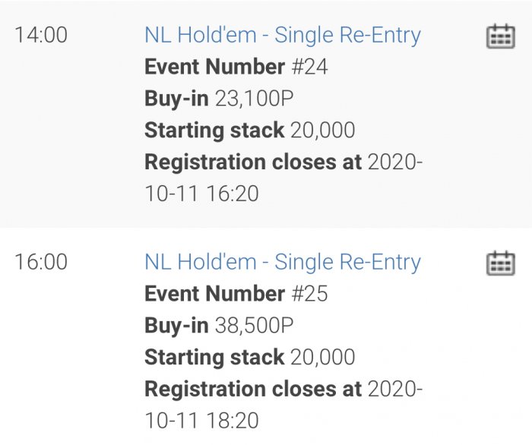
Task: Click the 16:00 start time label
Action: point(40,262)
